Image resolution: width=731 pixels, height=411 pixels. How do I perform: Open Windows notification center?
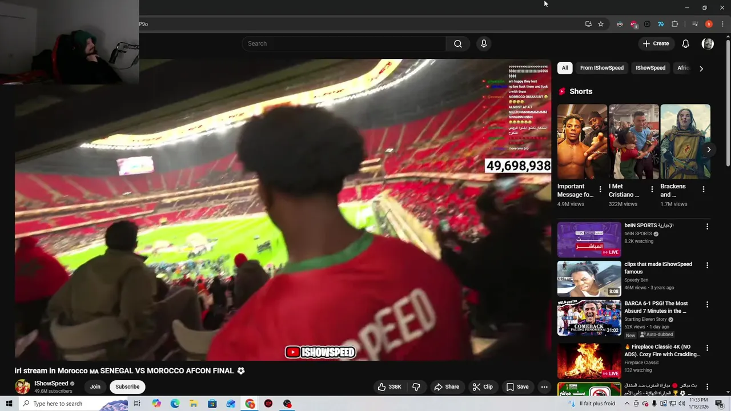tap(720, 404)
